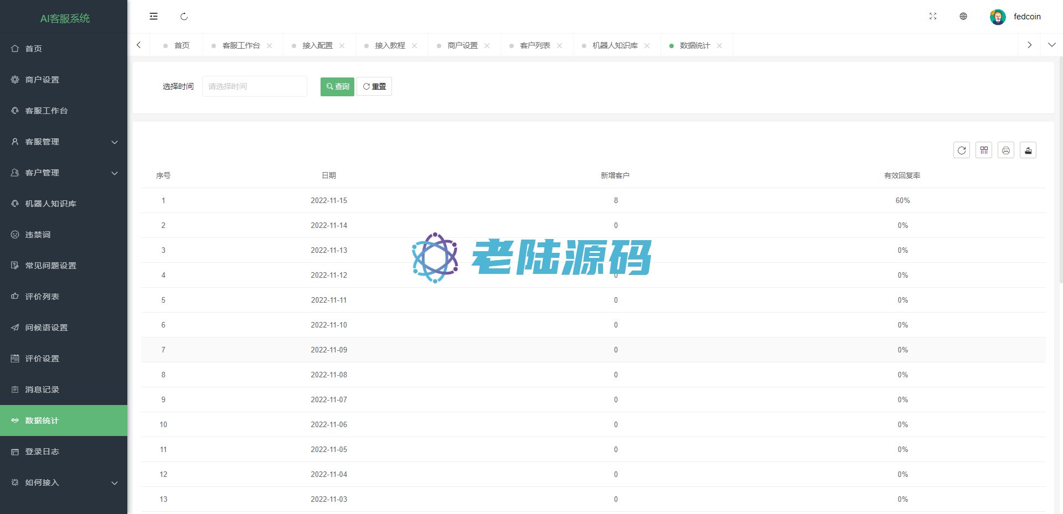Screen dimensions: 1063x514
Task: Collapse the sidebar with the menu fold icon
Action: pyautogui.click(x=153, y=17)
